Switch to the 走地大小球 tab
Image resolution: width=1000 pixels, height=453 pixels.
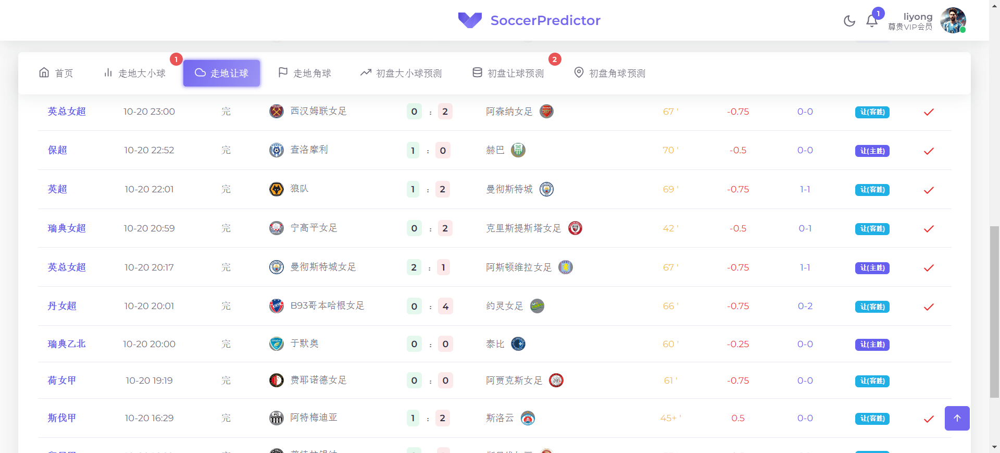[x=134, y=73]
